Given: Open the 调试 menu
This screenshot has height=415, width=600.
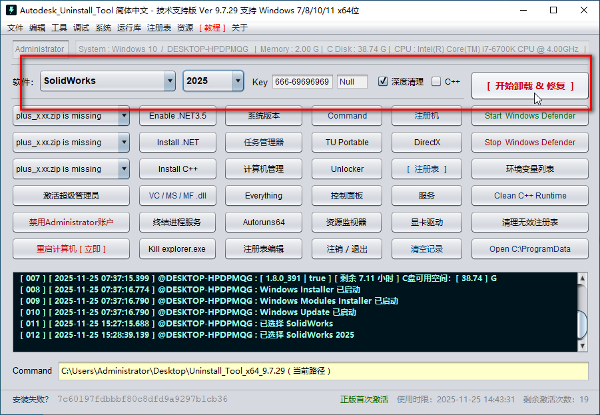Looking at the screenshot, I should tap(81, 27).
